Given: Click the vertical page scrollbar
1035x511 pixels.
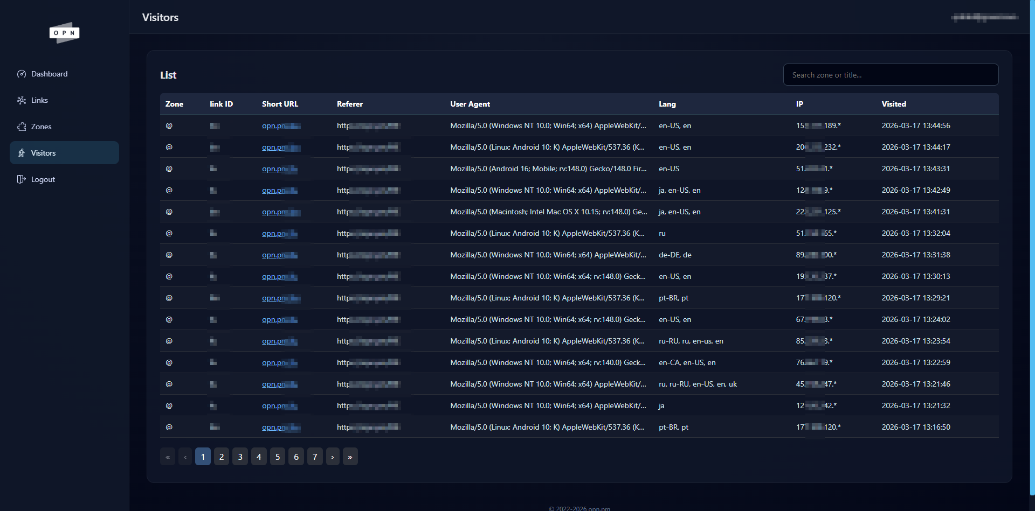Looking at the screenshot, I should click(x=1032, y=248).
